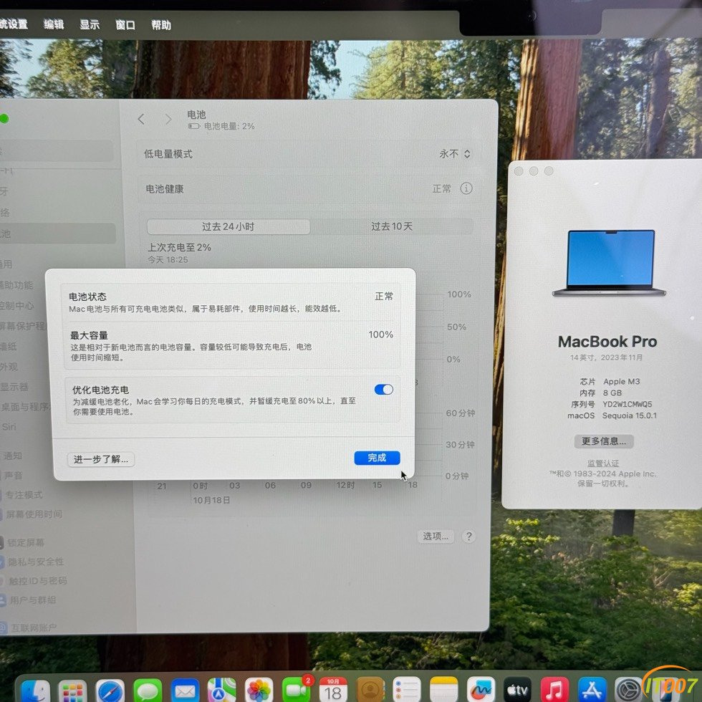The height and width of the screenshot is (702, 702).
Task: Select 通知 in settings sidebar
Action: pyautogui.click(x=13, y=456)
